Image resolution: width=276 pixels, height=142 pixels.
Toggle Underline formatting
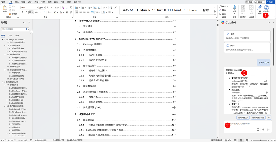coord(30,12)
